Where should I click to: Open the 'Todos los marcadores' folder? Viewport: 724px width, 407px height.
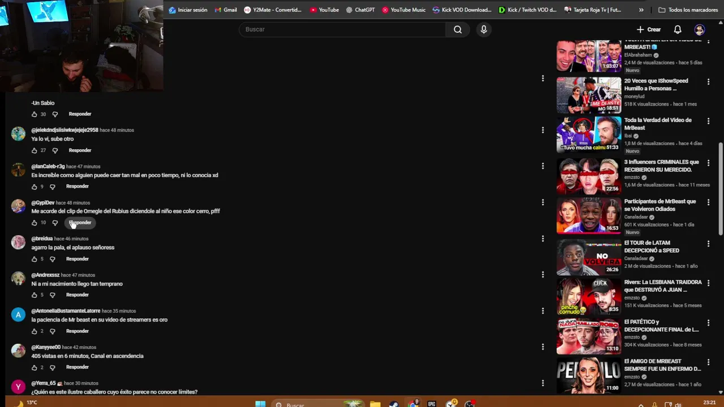click(x=688, y=10)
